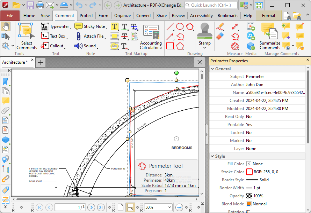Image resolution: width=311 pixels, height=213 pixels.
Task: Click the Fill Color None swatch
Action: [249, 164]
